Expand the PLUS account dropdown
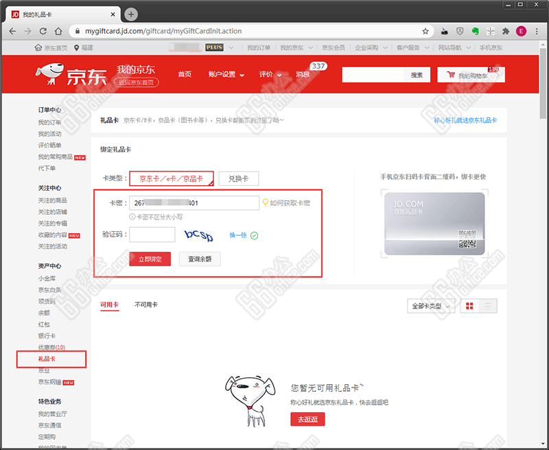Screen dimensions: 549x450 pos(231,47)
